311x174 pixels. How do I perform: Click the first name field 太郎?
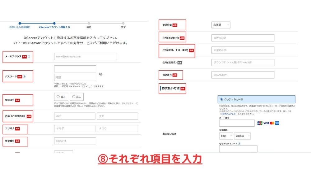[x=118, y=116]
